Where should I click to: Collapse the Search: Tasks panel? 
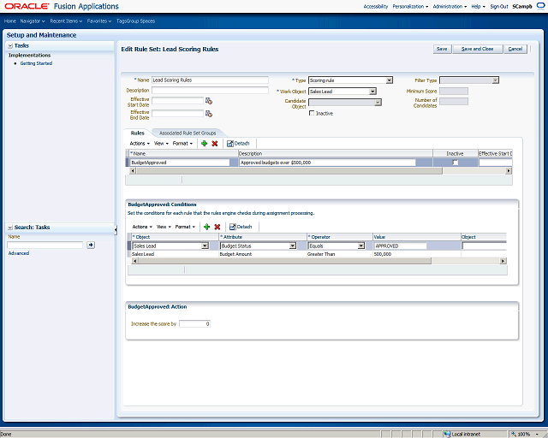coord(10,228)
